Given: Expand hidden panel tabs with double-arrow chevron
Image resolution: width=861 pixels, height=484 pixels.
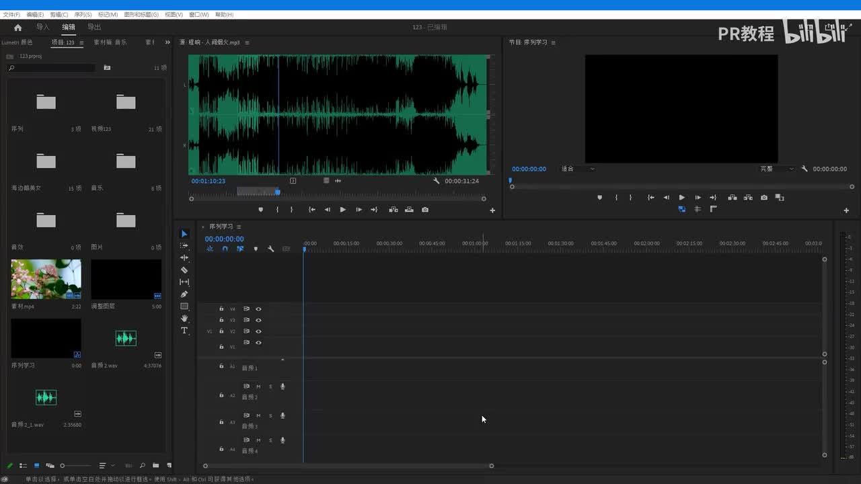Looking at the screenshot, I should [167, 42].
